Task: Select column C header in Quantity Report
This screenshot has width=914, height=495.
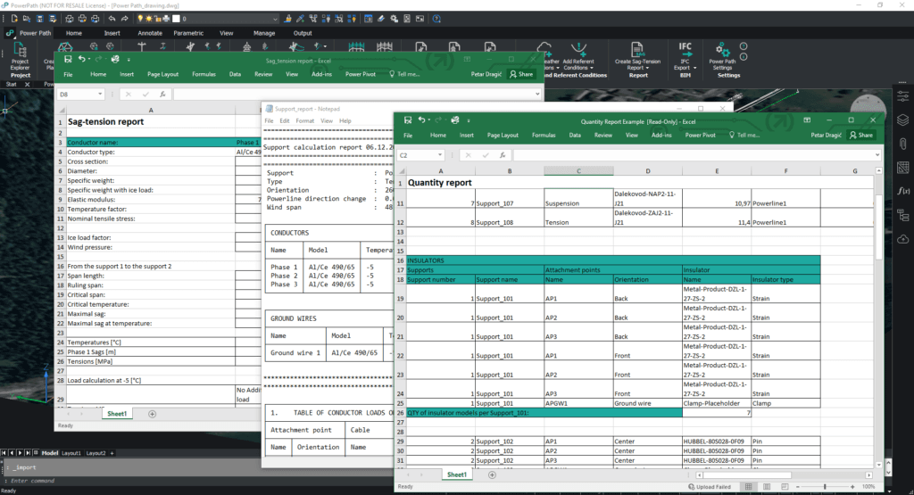Action: [x=578, y=171]
